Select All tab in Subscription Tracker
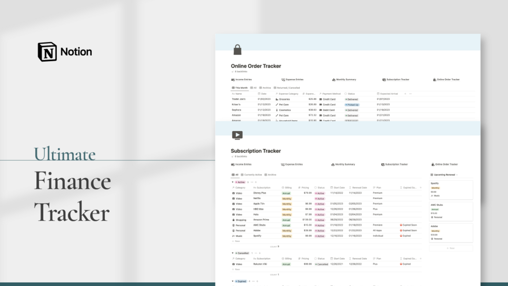The height and width of the screenshot is (286, 508). click(x=235, y=175)
